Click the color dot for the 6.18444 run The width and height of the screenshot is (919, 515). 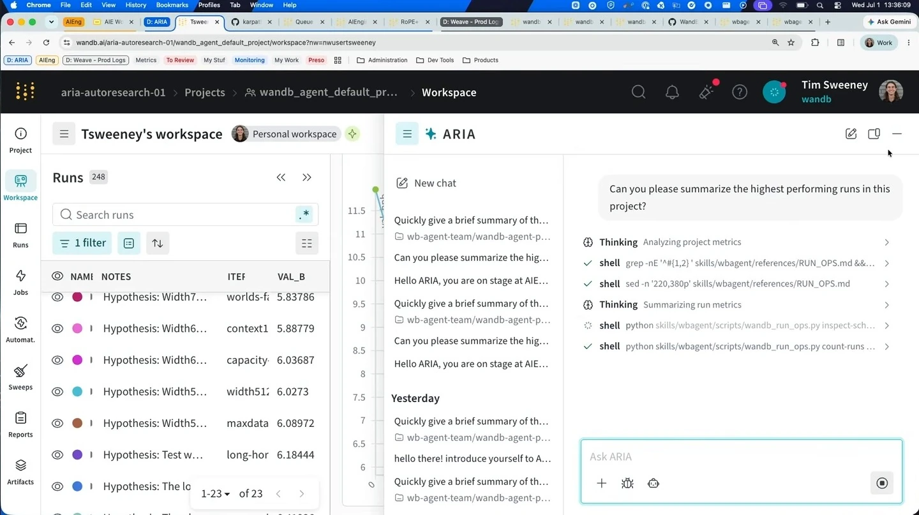[77, 455]
